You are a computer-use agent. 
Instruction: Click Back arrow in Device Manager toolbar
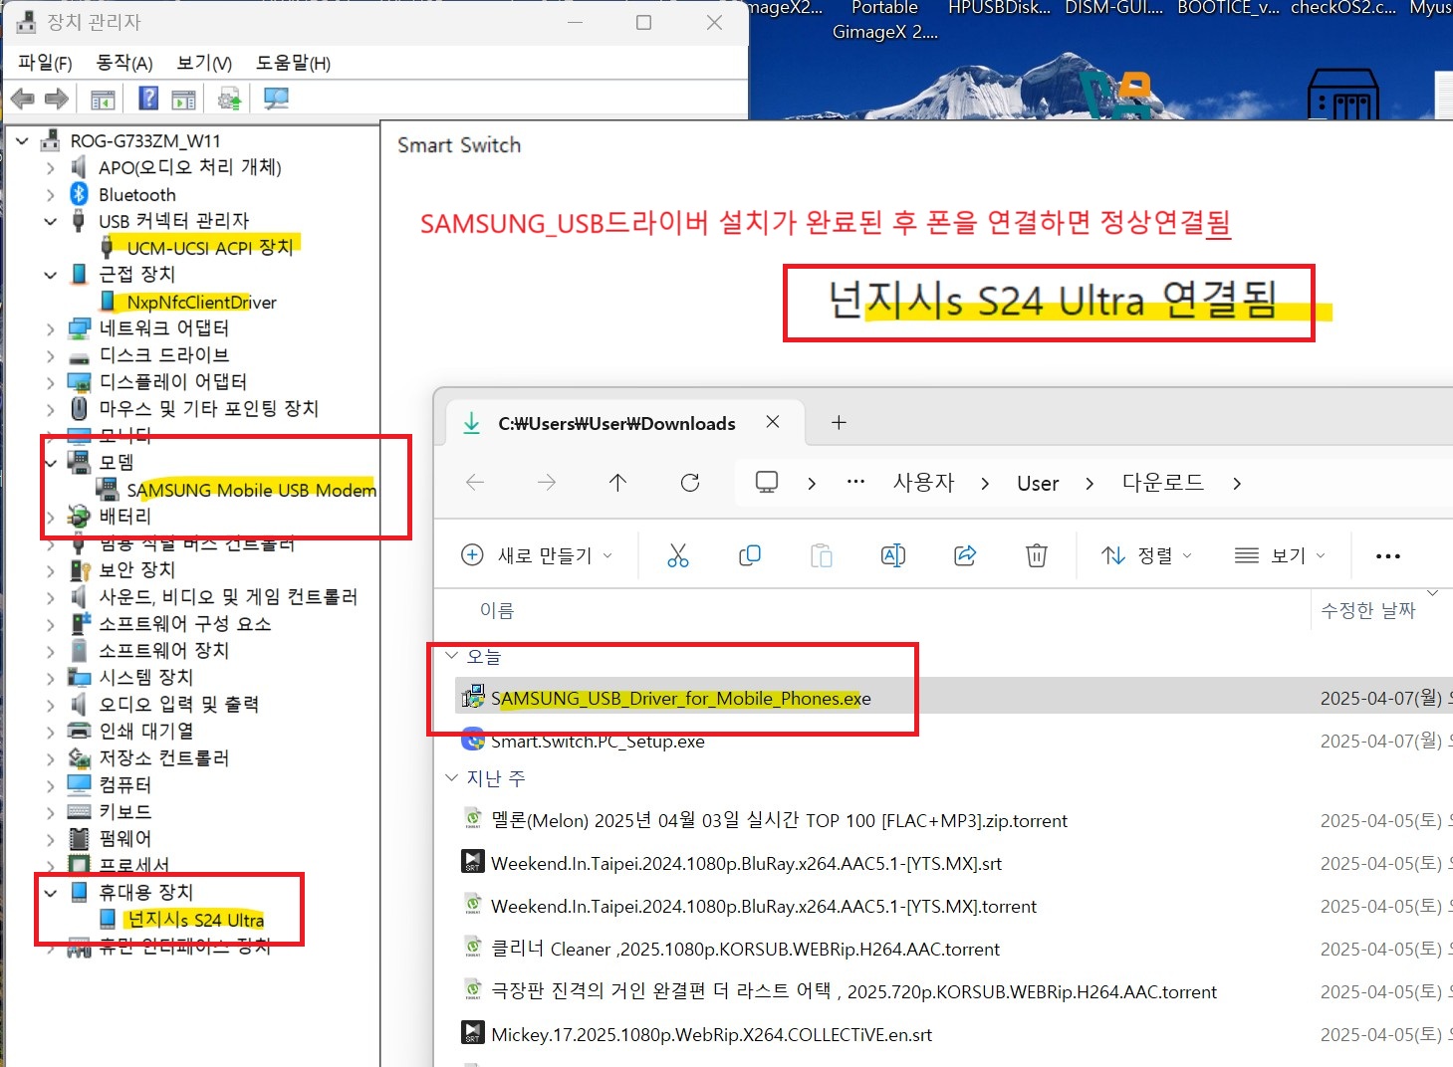pos(22,99)
